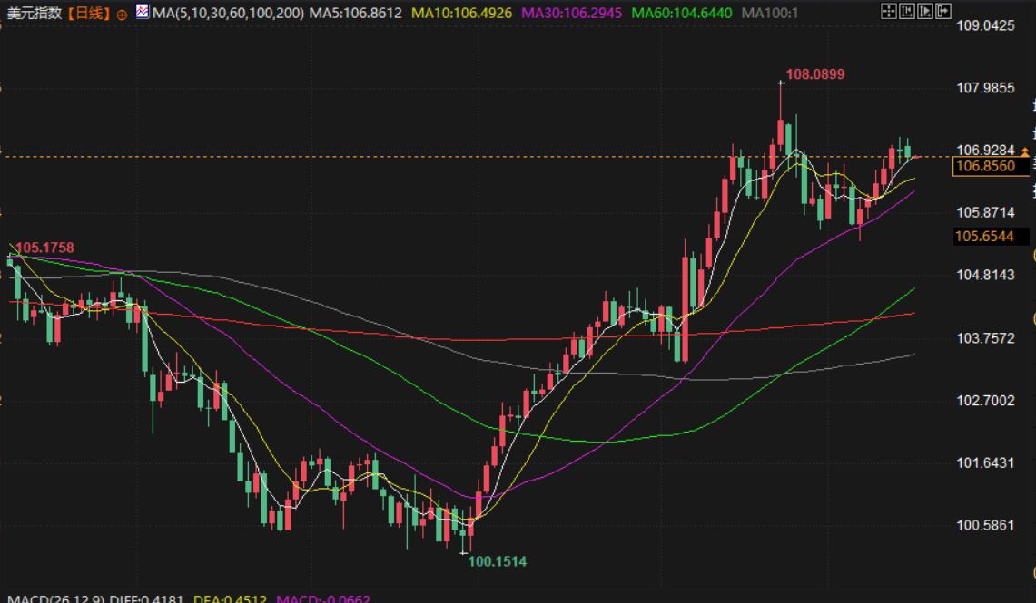The width and height of the screenshot is (1036, 603).
Task: Open the MA indicator chart icon
Action: pyautogui.click(x=143, y=13)
